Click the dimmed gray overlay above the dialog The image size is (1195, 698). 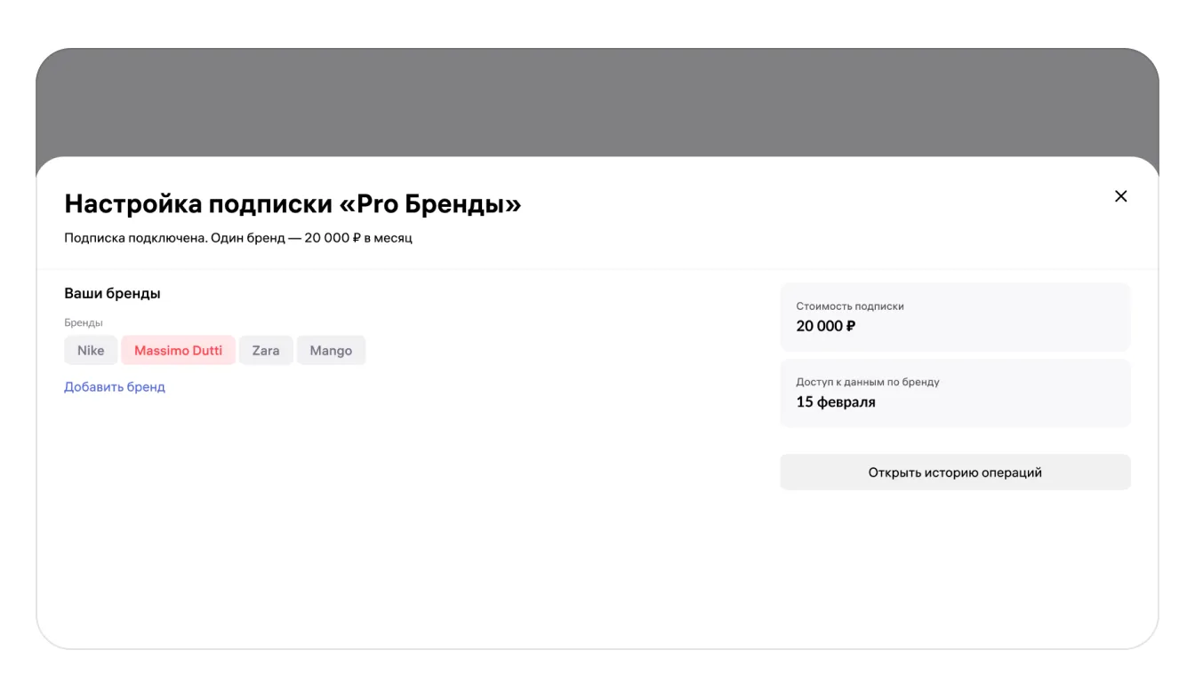pyautogui.click(x=597, y=102)
